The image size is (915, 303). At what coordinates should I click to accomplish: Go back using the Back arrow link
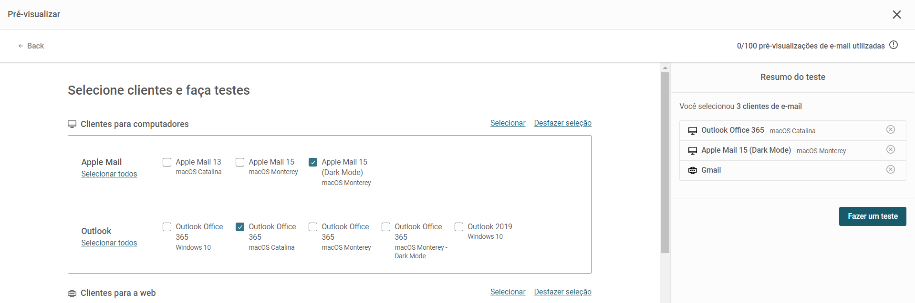coord(31,46)
